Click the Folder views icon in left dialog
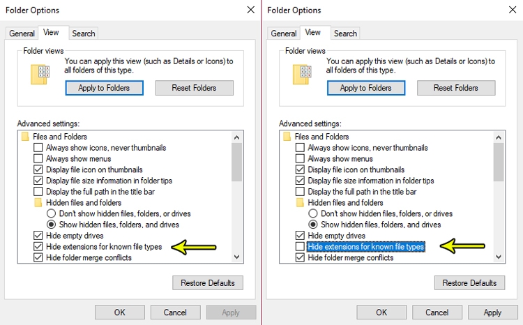 pos(40,74)
